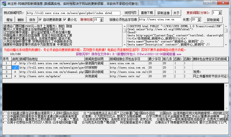Select the 央视新闻 cell

pyautogui.click(x=97, y=76)
